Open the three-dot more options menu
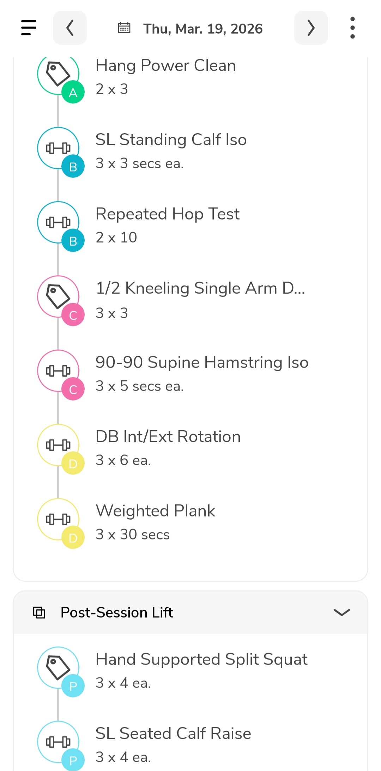The height and width of the screenshot is (771, 381). click(352, 28)
